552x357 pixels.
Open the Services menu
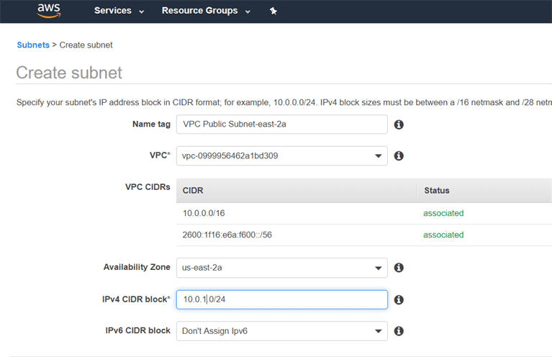119,11
